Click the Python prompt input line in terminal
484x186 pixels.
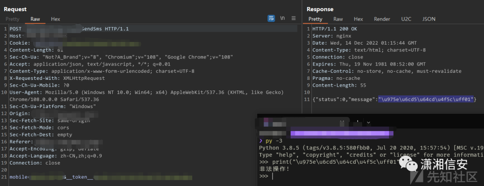[x=287, y=177]
